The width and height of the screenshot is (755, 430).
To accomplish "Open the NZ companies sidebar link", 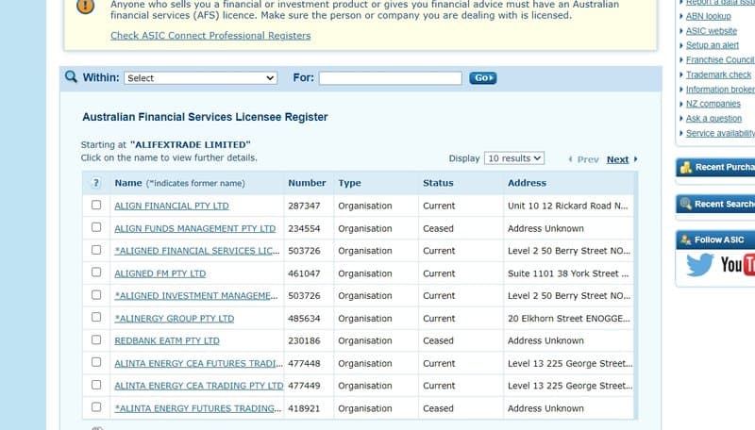I will [713, 104].
